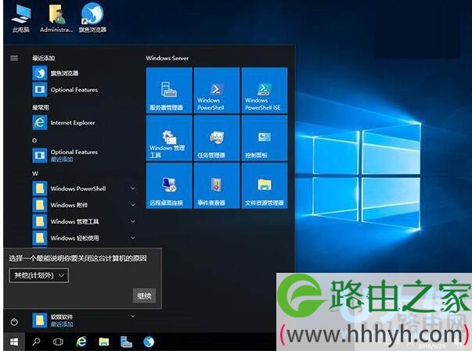Expand the 软媒软件 folder chevron
This screenshot has height=351, width=472.
133,316
